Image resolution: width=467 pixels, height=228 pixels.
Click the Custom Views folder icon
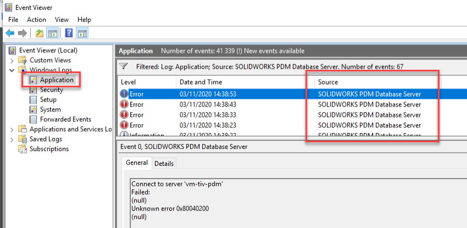tap(23, 60)
